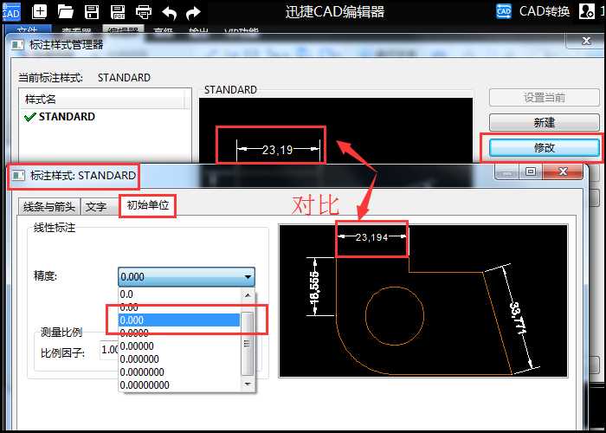Click the 修改 button
Image resolution: width=606 pixels, height=433 pixels.
point(545,147)
